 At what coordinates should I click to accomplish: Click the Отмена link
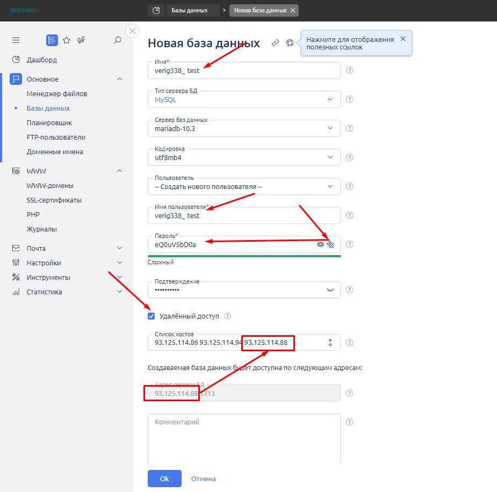click(x=203, y=479)
